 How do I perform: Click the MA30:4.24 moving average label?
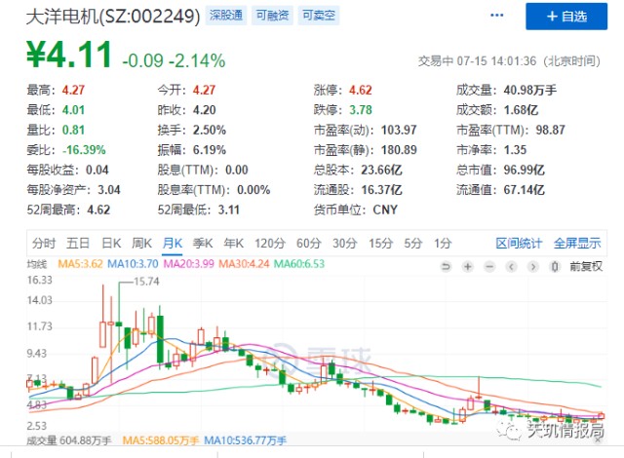coord(244,264)
